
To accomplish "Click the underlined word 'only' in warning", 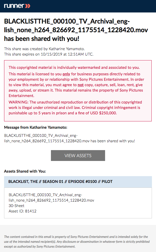I will [66, 74].
